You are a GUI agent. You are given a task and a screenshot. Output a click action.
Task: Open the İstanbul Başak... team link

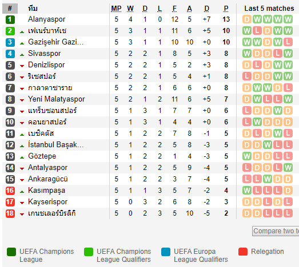coord(55,145)
